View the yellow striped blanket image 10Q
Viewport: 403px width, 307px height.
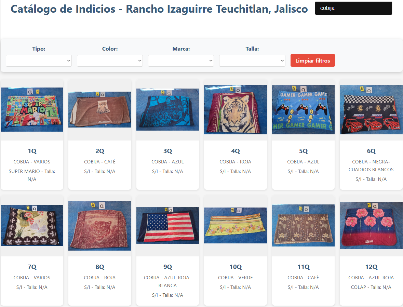236,226
